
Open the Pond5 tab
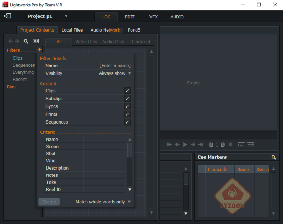134,30
